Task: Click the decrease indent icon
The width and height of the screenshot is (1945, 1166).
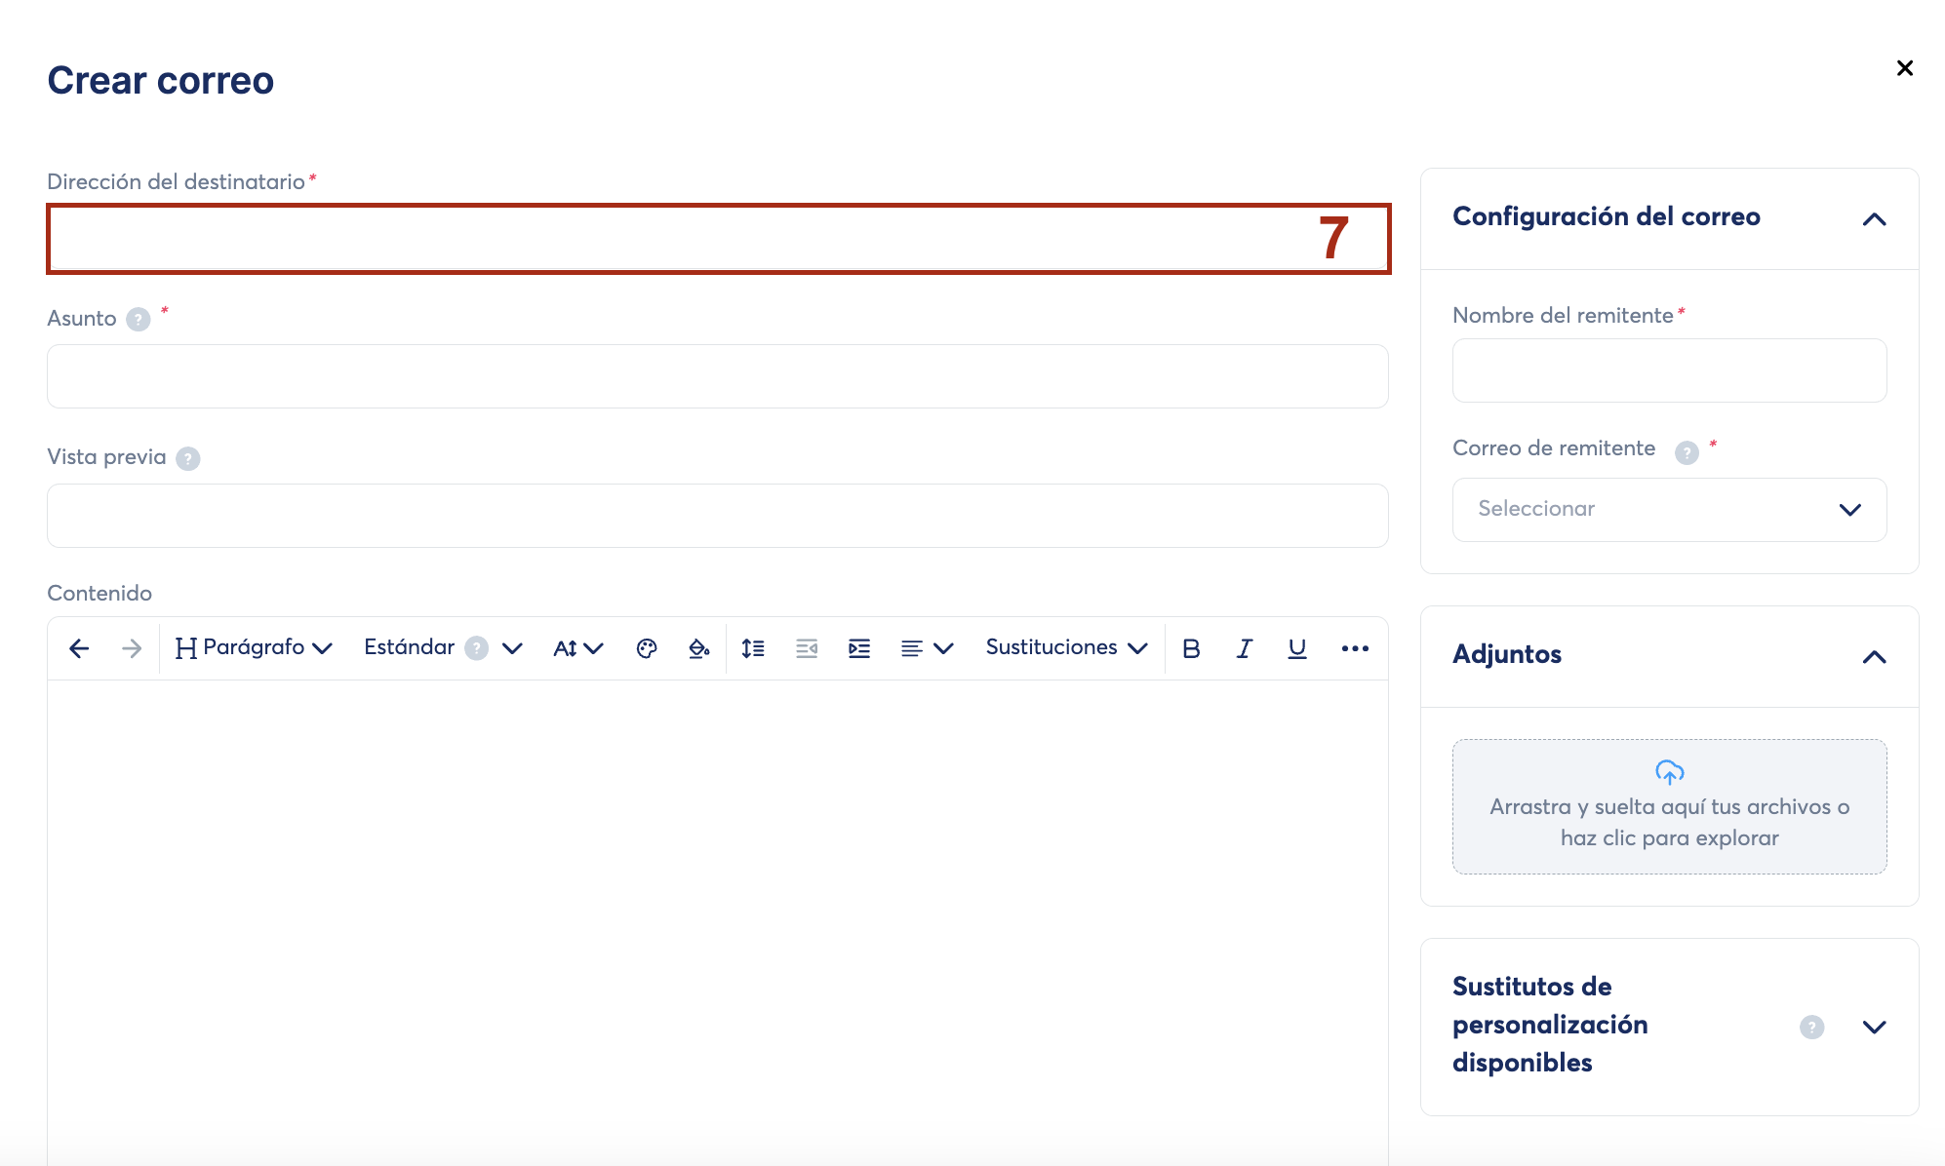Action: [806, 648]
